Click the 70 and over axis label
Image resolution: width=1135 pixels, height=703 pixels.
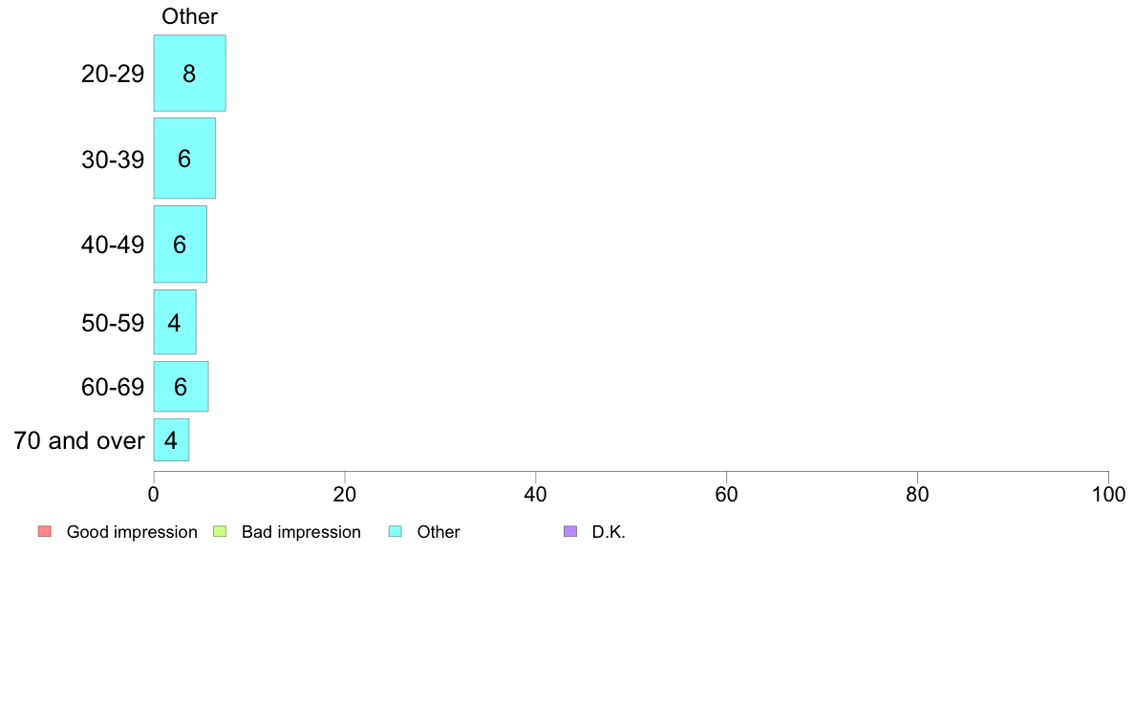(79, 440)
